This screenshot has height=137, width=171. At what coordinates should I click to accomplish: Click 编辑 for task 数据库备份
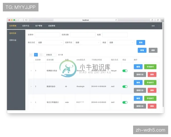138,82
